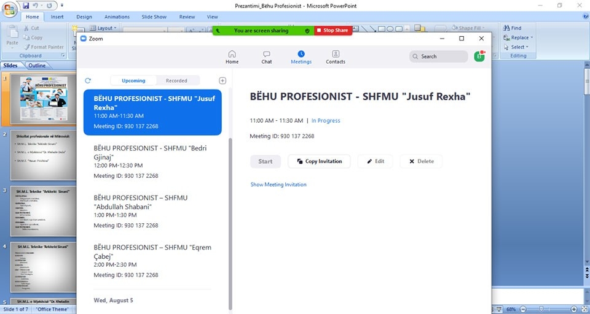Pick the line shape in shapes gallery
590x314 pixels.
(x=364, y=29)
